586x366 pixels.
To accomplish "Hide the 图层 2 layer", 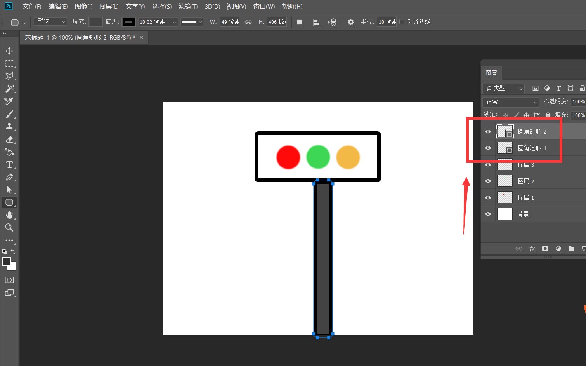I will click(488, 181).
